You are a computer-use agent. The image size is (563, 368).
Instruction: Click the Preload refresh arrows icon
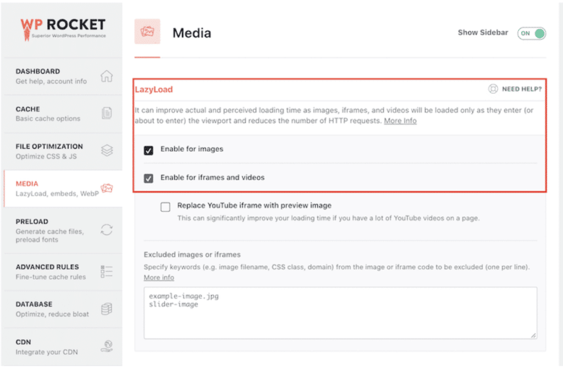click(107, 229)
